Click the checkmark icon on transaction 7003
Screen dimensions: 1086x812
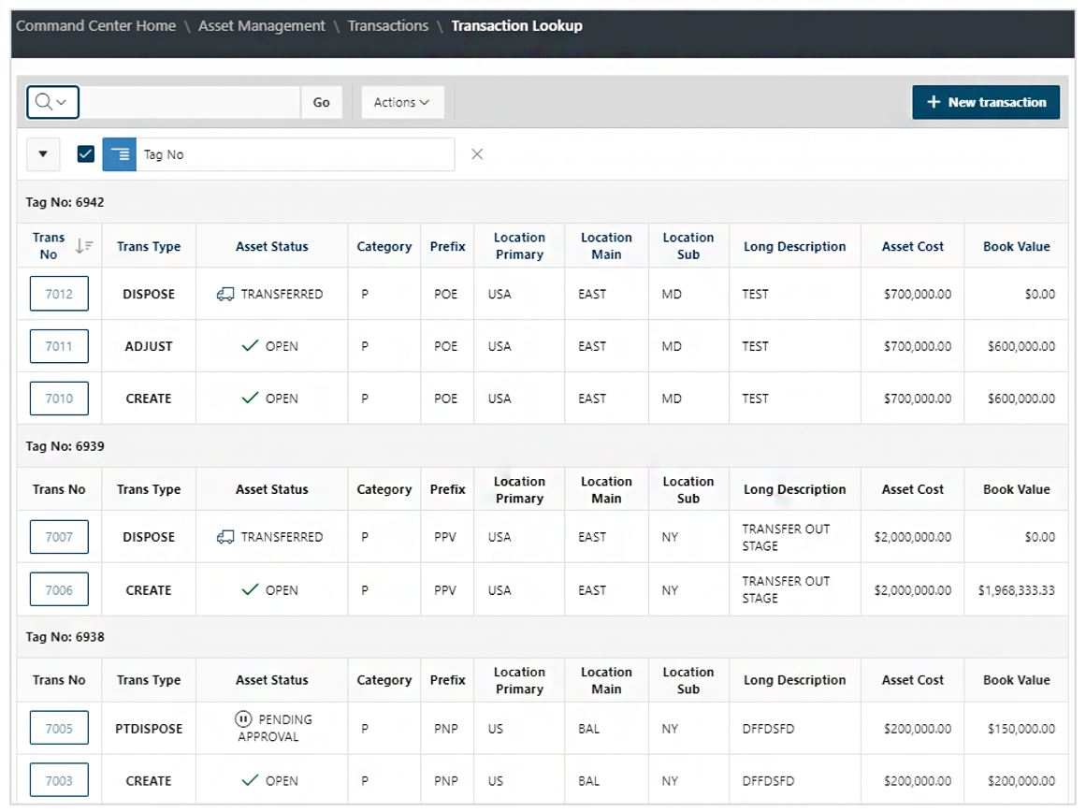pos(250,780)
